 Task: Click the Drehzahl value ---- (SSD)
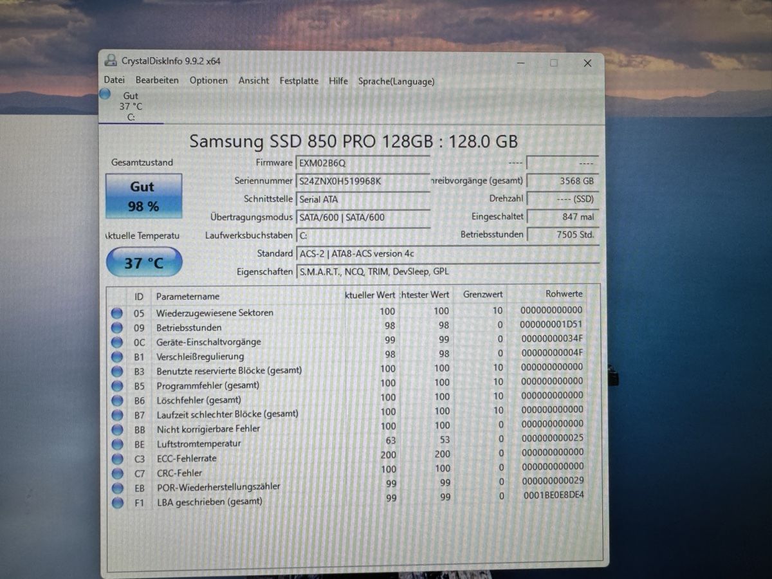(x=563, y=199)
